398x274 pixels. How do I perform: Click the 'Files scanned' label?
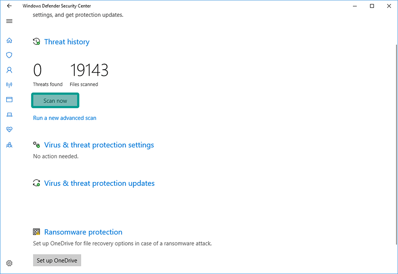coord(84,84)
